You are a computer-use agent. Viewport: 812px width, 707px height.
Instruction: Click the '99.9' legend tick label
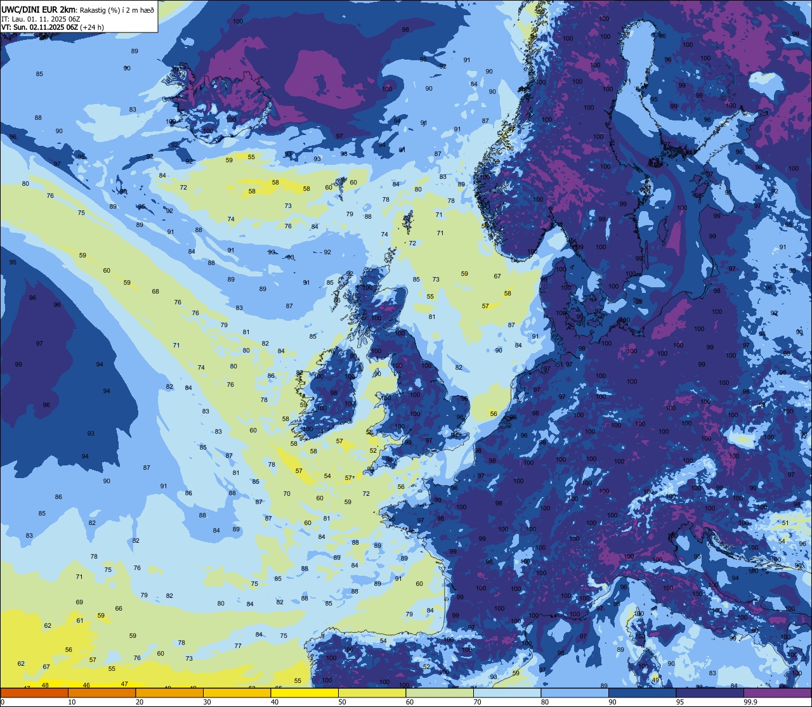coord(751,702)
